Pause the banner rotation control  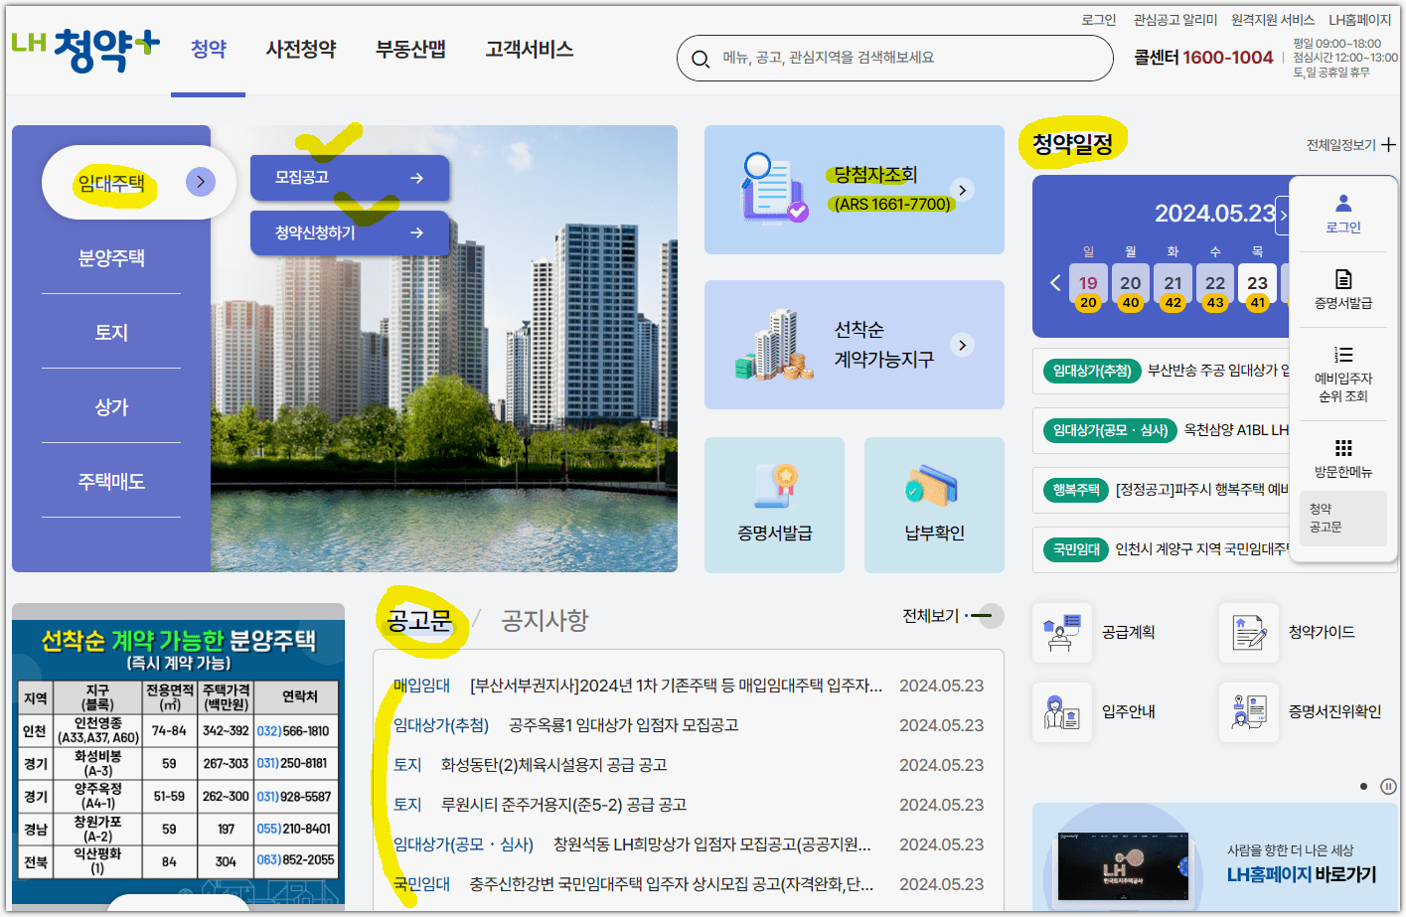1387,785
